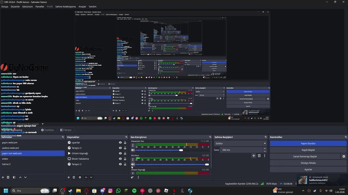Open Masaüstü Ses channel options three-dots
The width and height of the screenshot is (348, 195).
[x=133, y=145]
